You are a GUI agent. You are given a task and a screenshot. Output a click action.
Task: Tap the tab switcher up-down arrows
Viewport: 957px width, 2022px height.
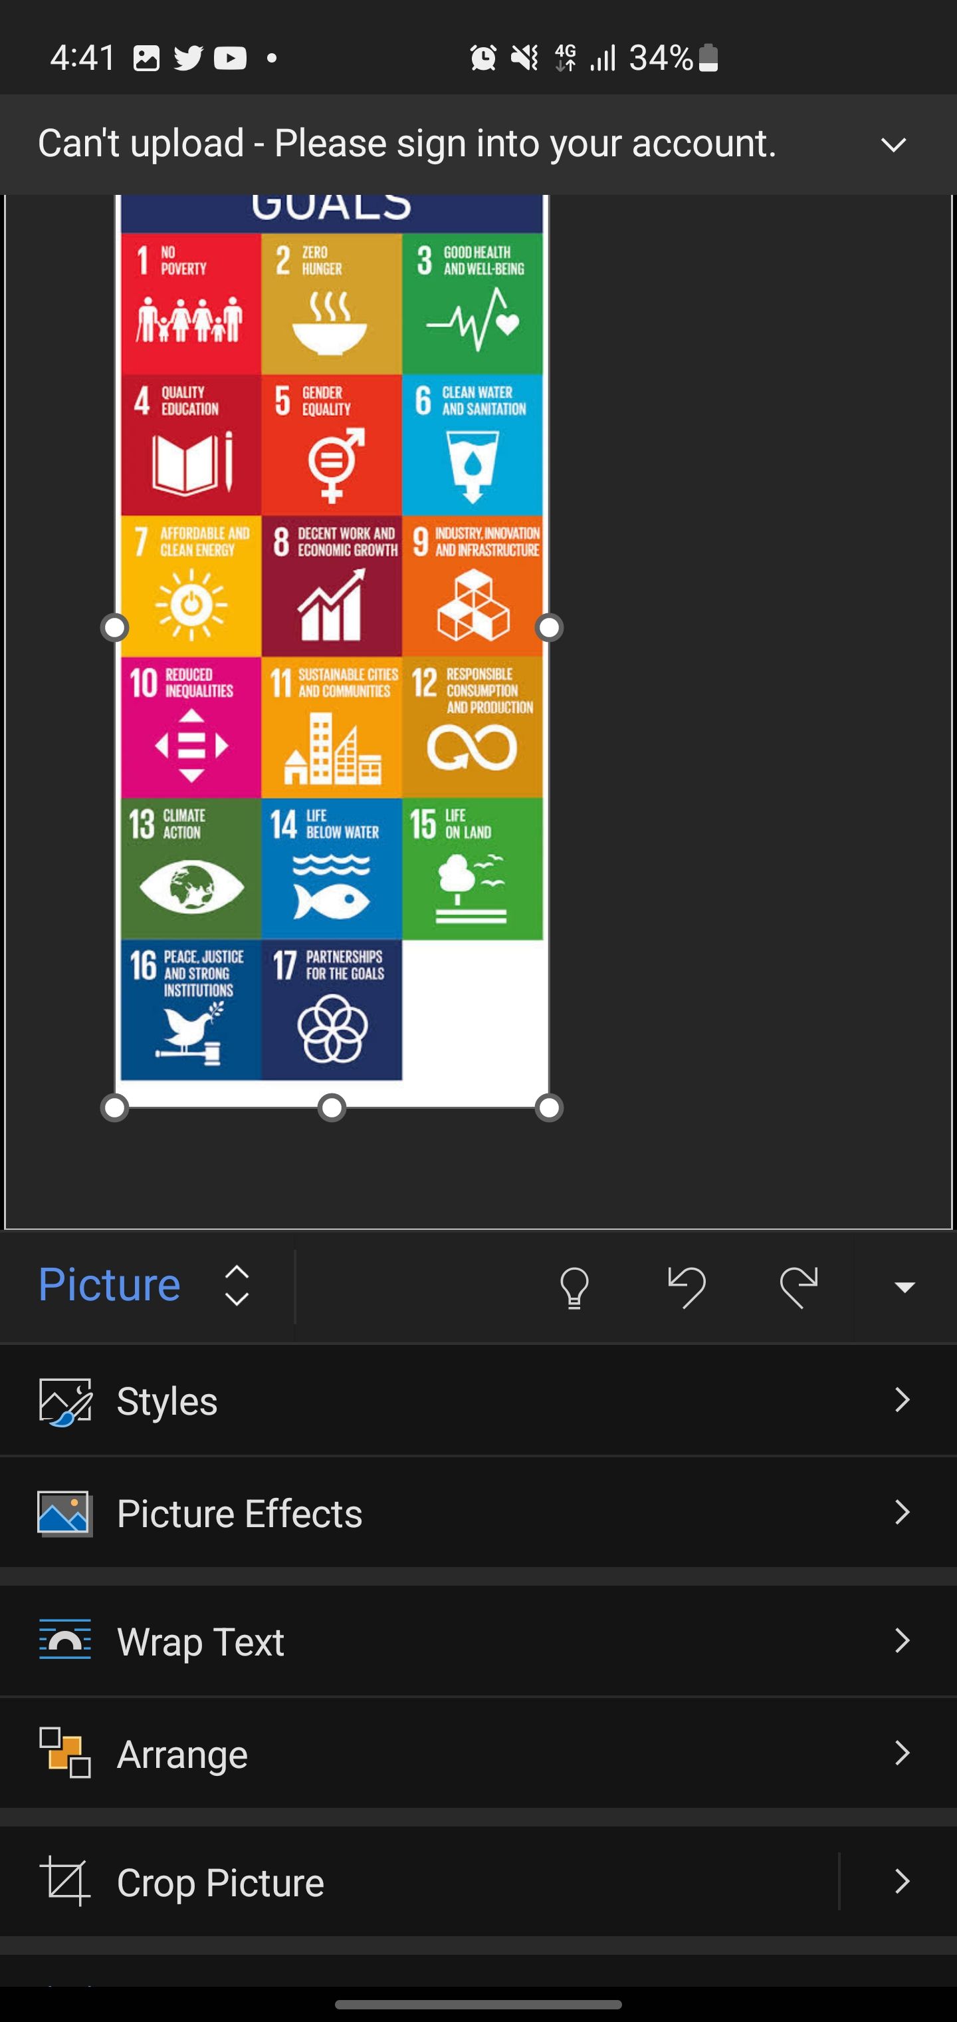click(x=237, y=1286)
